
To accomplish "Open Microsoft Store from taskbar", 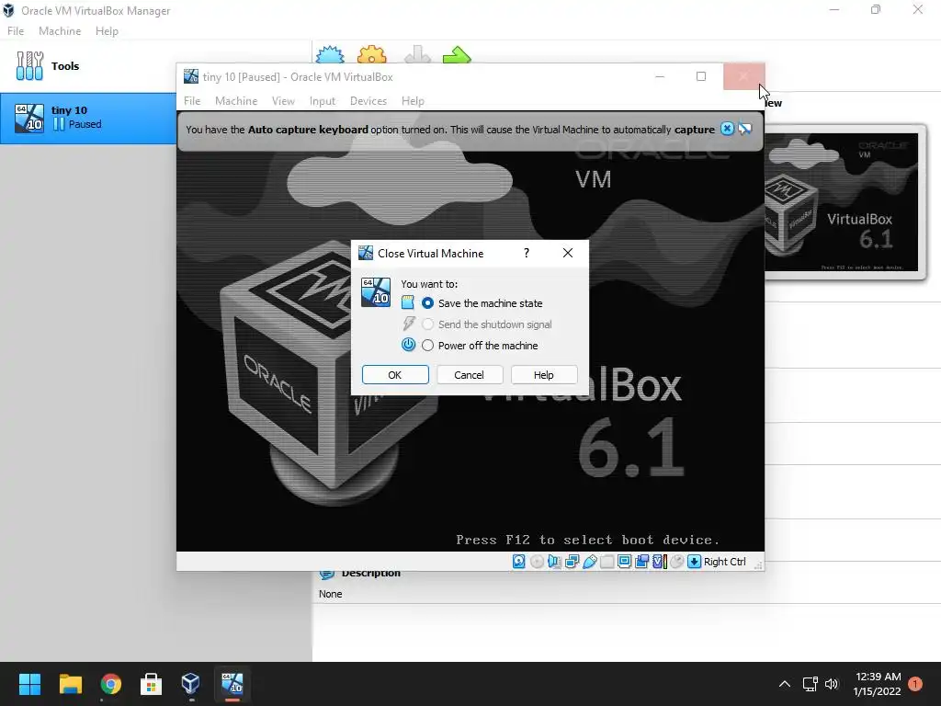I will [x=151, y=684].
